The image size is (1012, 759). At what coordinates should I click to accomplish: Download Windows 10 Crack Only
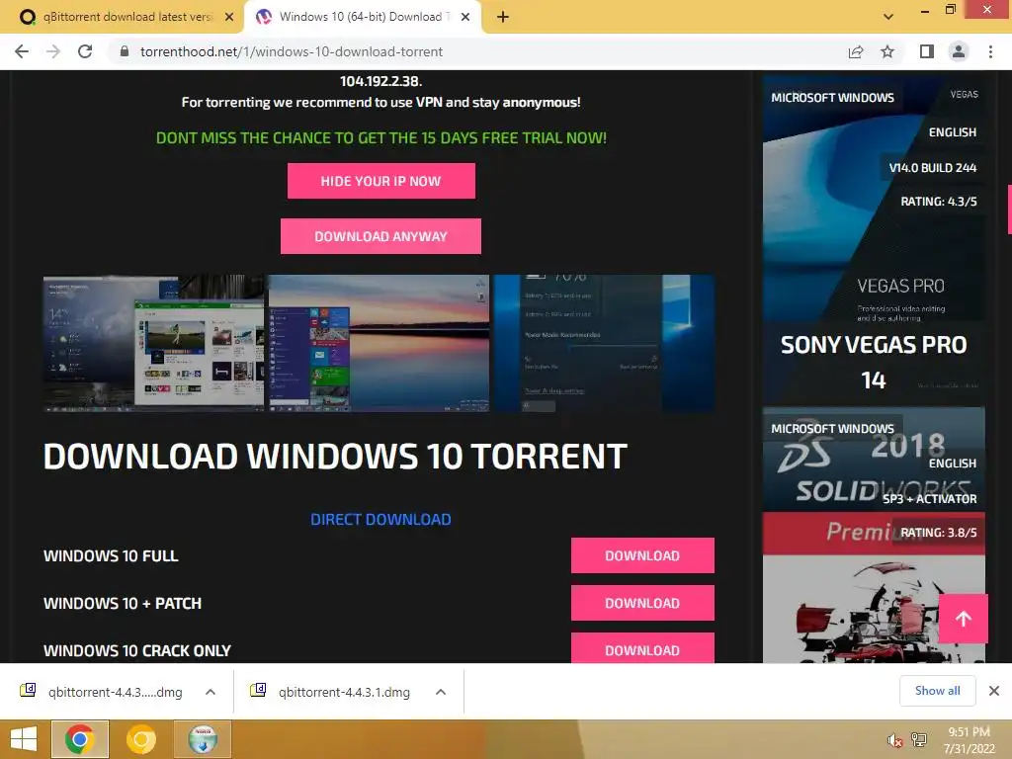pos(642,648)
